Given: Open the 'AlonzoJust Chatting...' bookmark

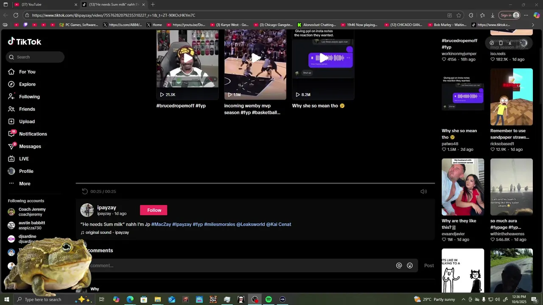Looking at the screenshot, I should pos(317,25).
